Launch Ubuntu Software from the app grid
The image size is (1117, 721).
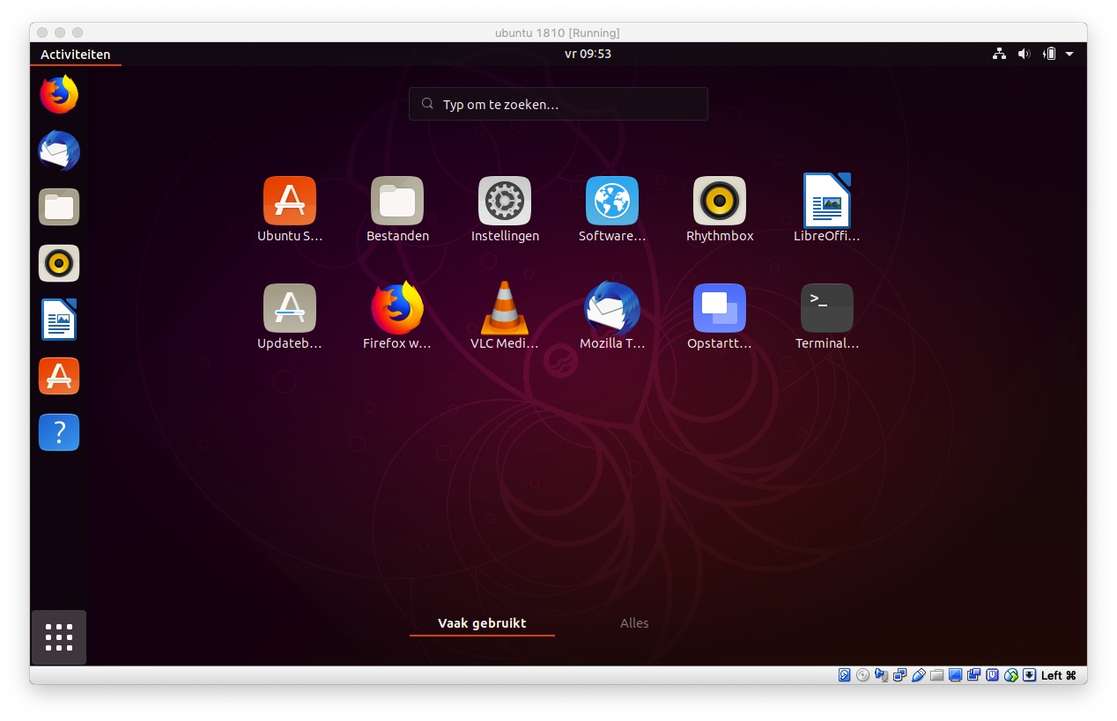(289, 202)
